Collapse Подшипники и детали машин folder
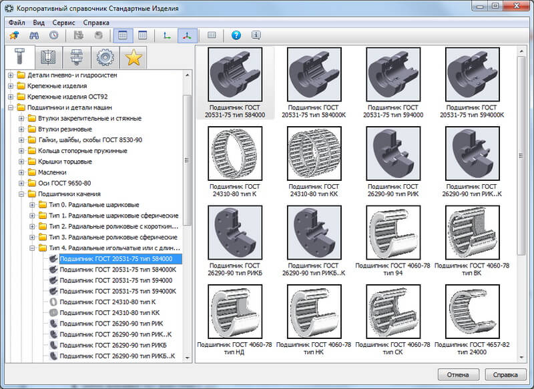Viewport: 534px width, 389px height. click(11, 107)
